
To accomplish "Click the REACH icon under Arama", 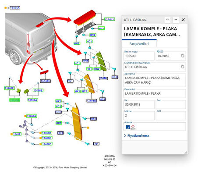I will (133, 127).
